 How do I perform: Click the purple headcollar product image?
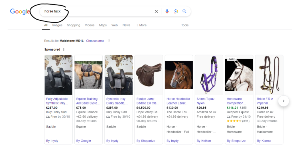coord(209,75)
